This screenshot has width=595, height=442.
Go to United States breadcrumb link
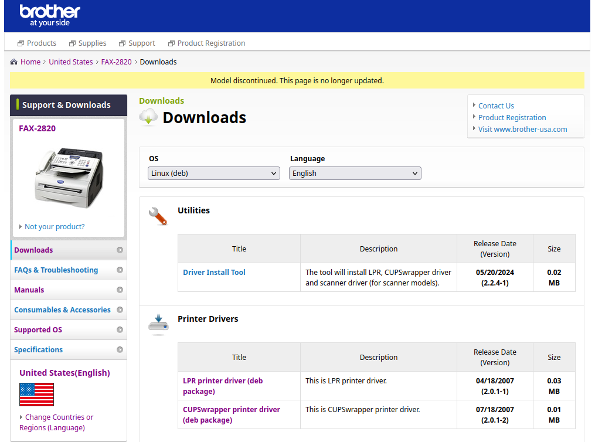[70, 62]
